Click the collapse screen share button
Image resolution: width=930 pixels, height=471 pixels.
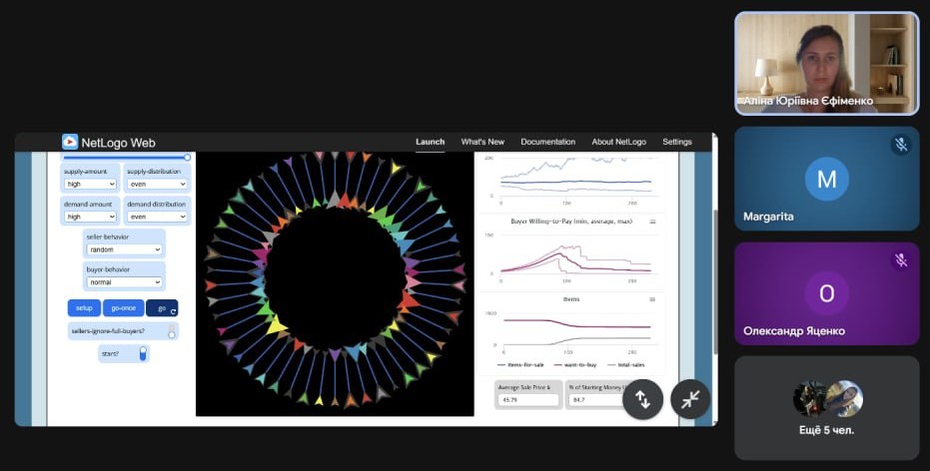[690, 399]
